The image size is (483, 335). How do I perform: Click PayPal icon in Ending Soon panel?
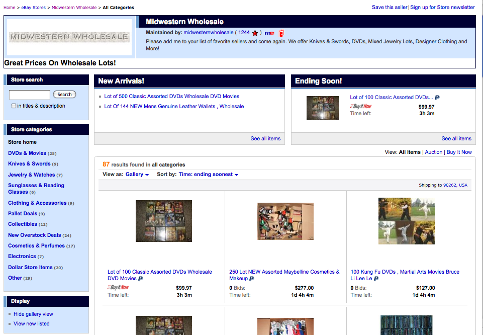tap(437, 98)
